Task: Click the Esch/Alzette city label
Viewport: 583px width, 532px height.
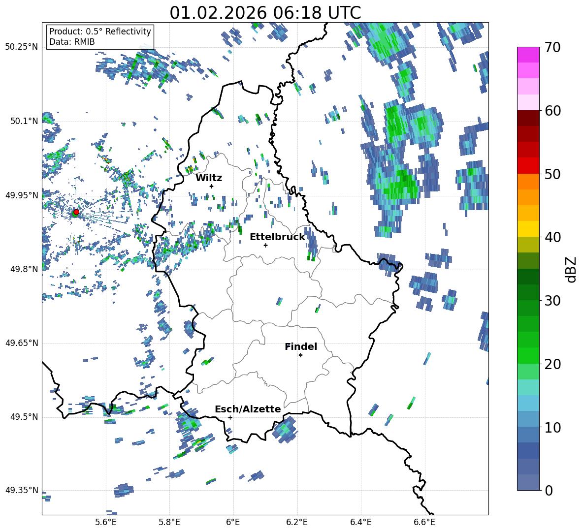Action: (248, 409)
